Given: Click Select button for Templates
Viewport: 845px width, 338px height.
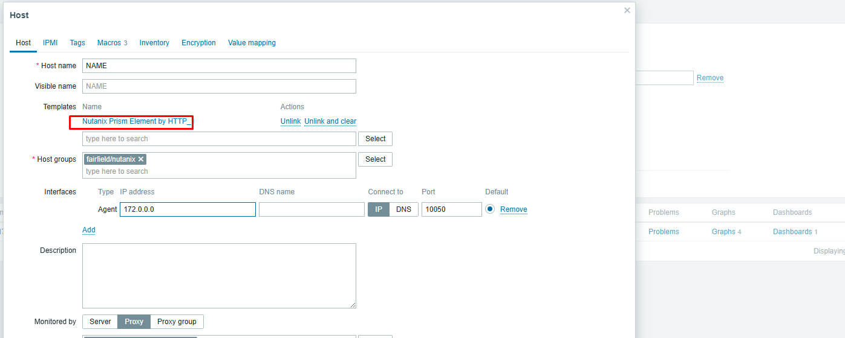Looking at the screenshot, I should click(375, 139).
